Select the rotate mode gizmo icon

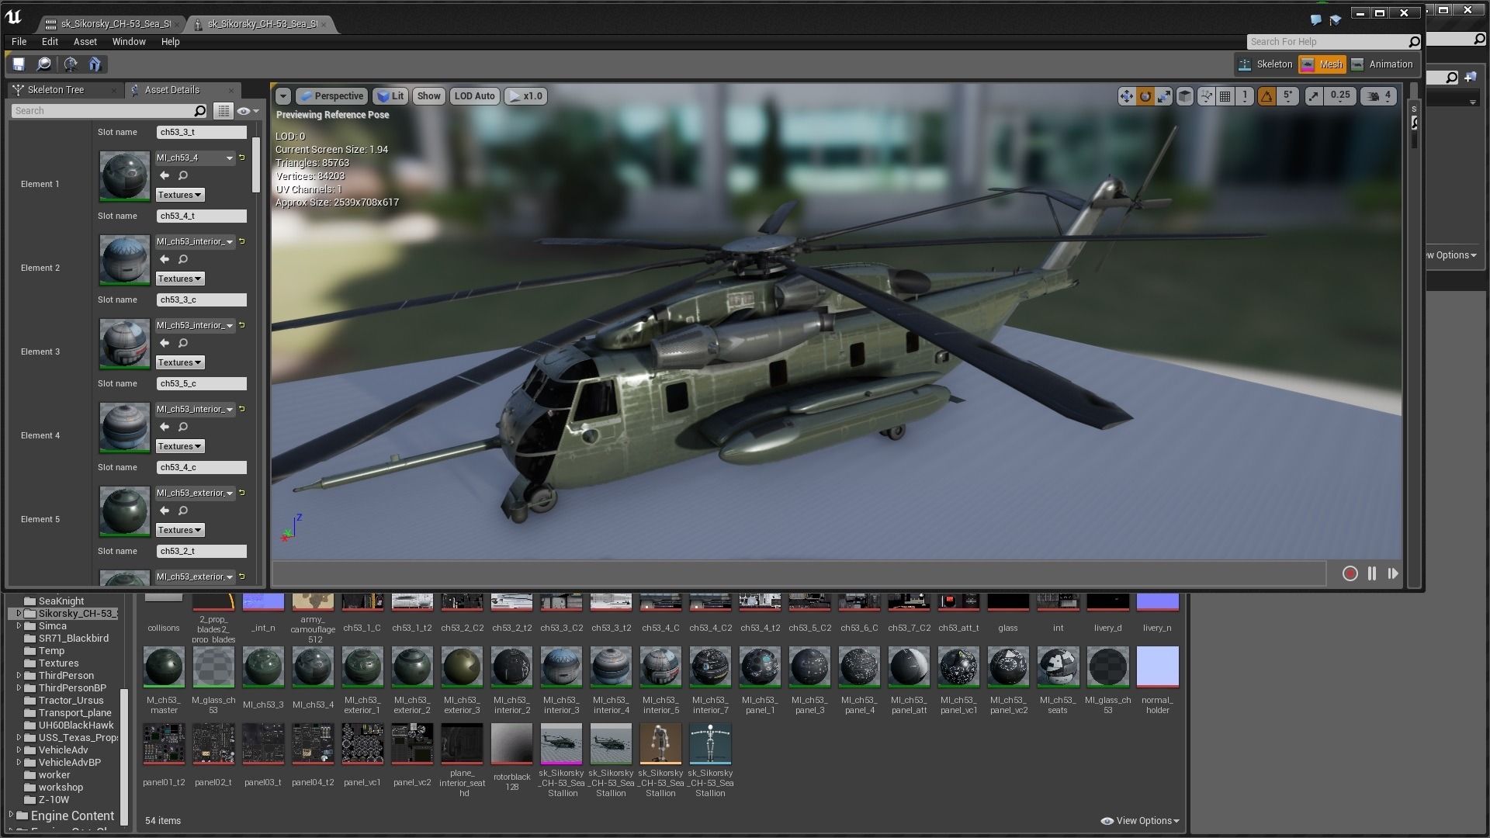1145,96
